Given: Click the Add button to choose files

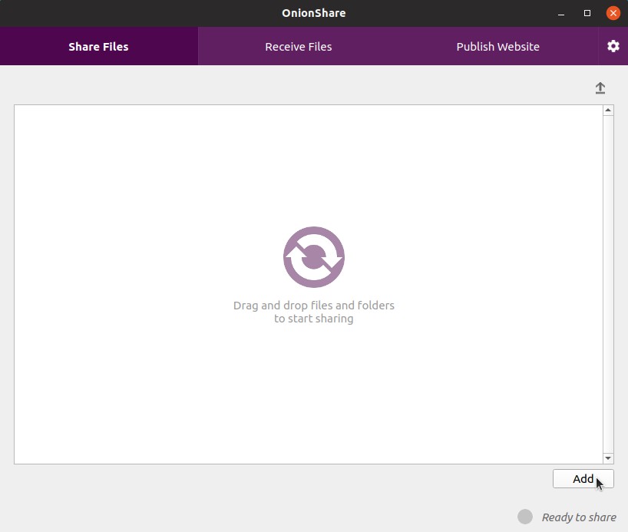Looking at the screenshot, I should [x=583, y=478].
